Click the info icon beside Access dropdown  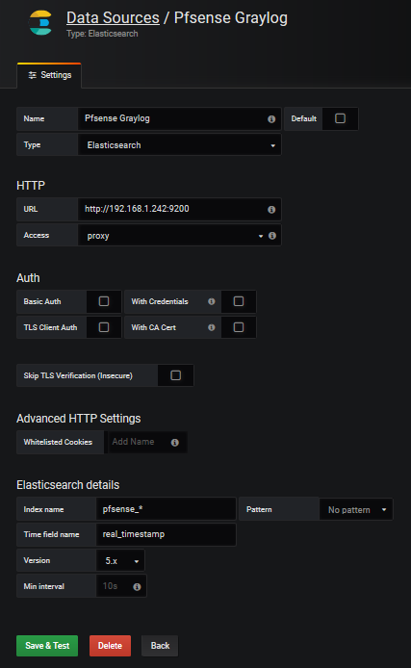coord(272,236)
